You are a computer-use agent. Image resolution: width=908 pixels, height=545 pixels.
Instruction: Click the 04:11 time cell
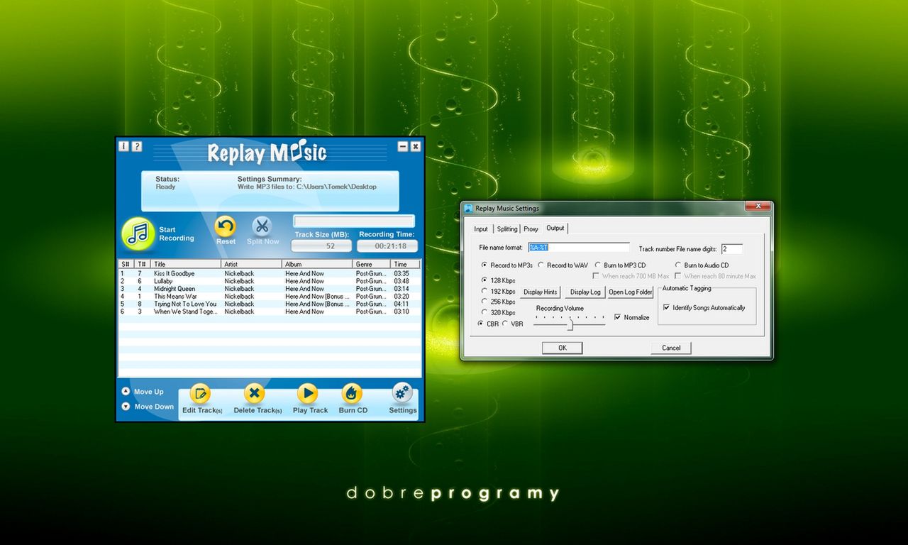pos(402,304)
